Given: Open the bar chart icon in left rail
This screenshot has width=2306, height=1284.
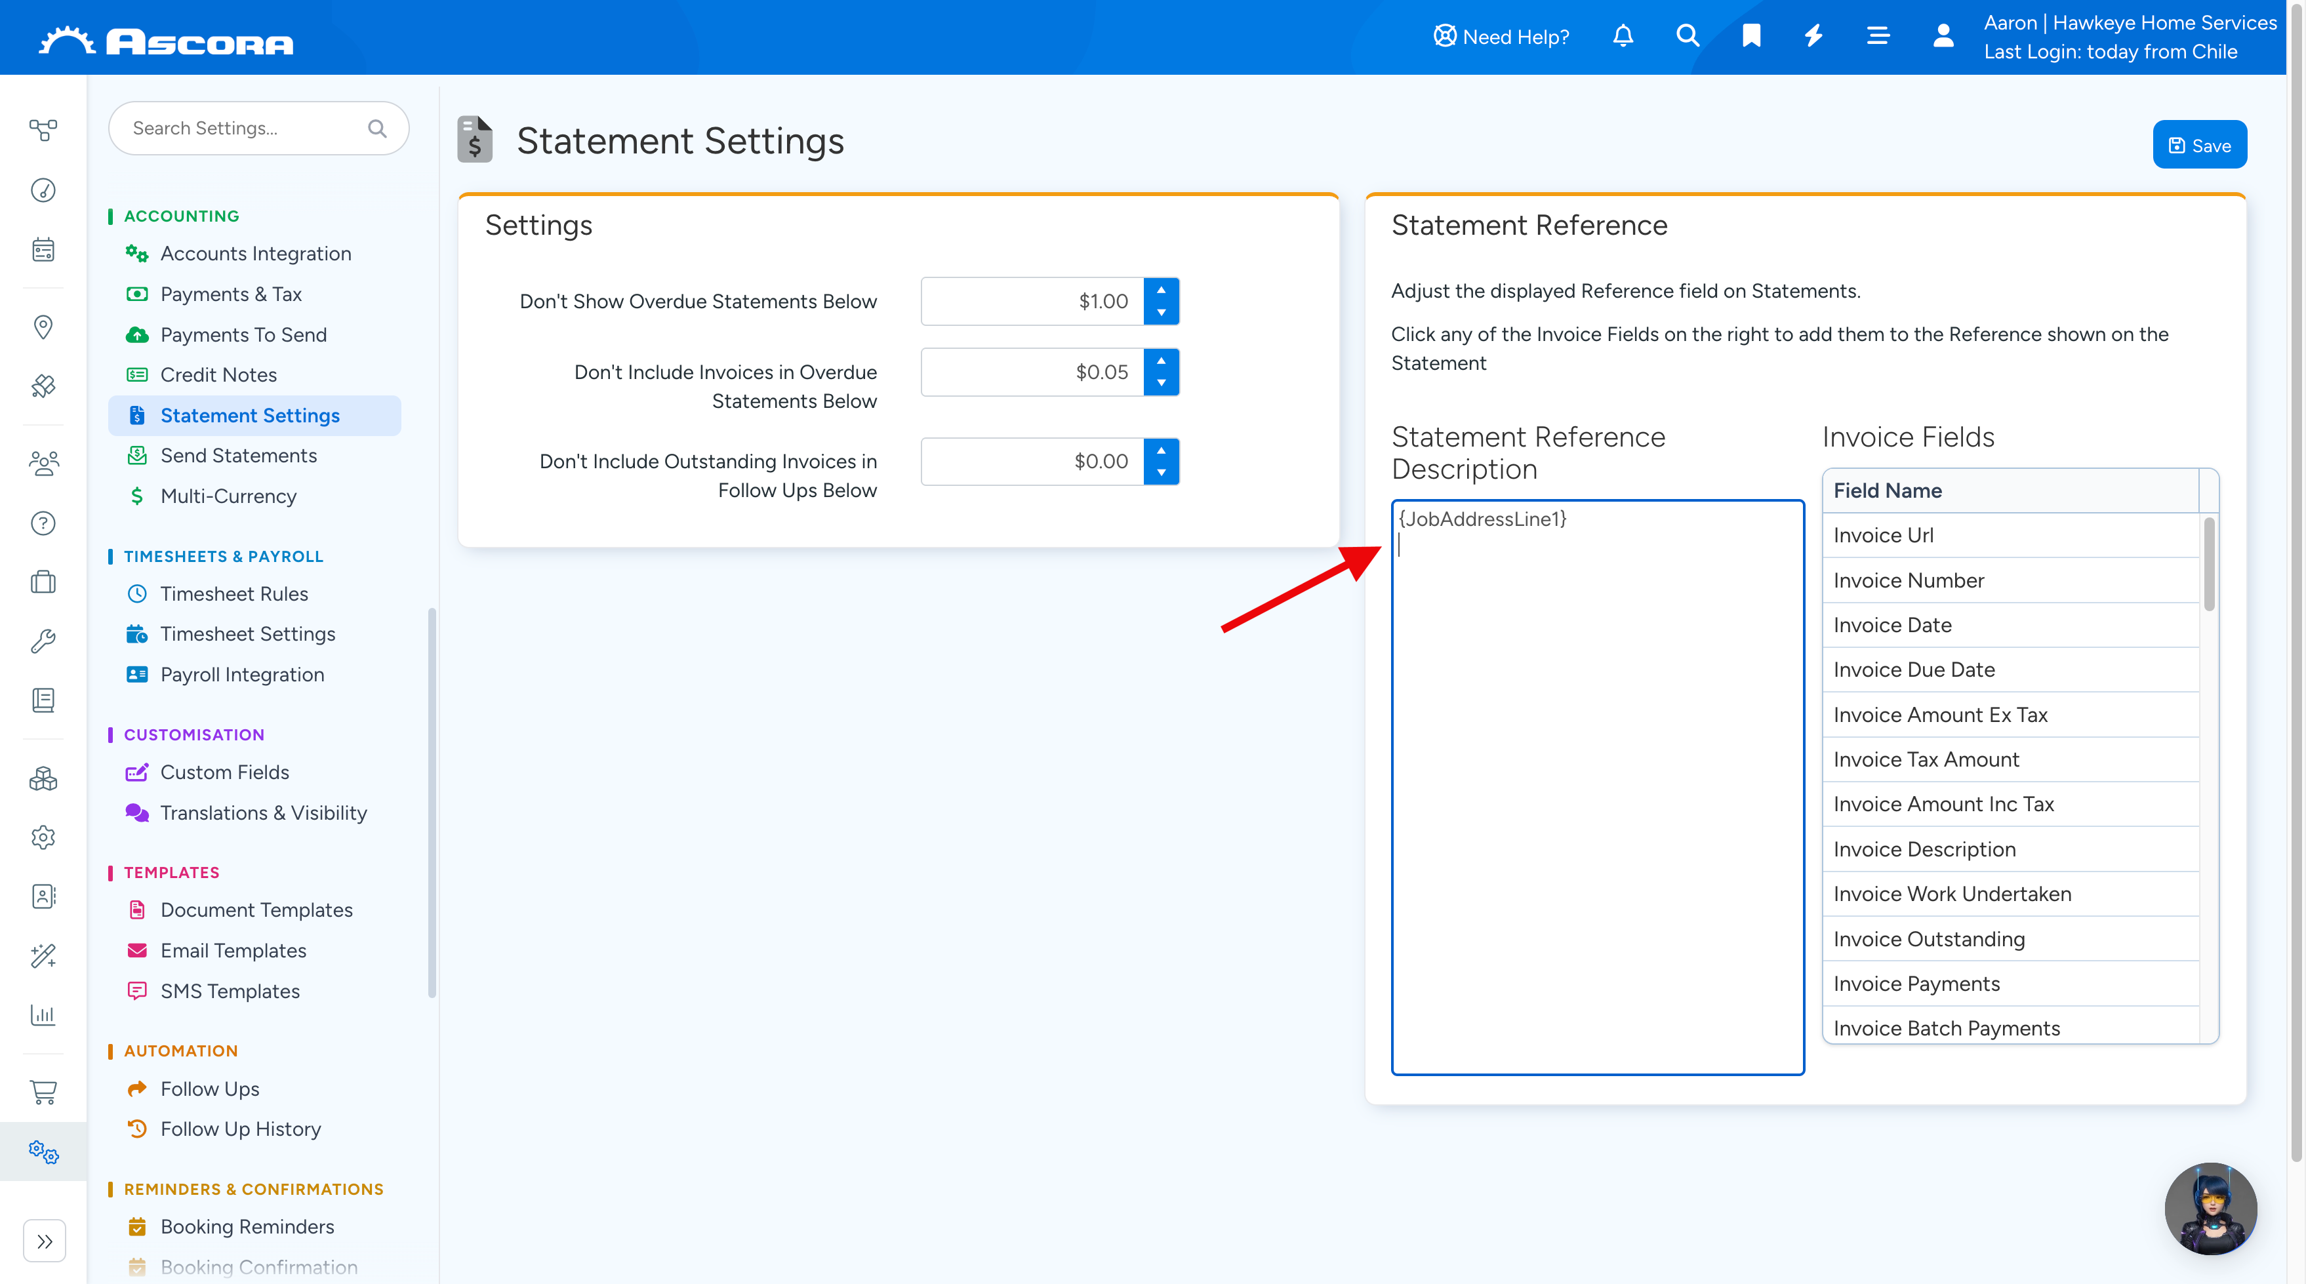Looking at the screenshot, I should pos(43,1014).
